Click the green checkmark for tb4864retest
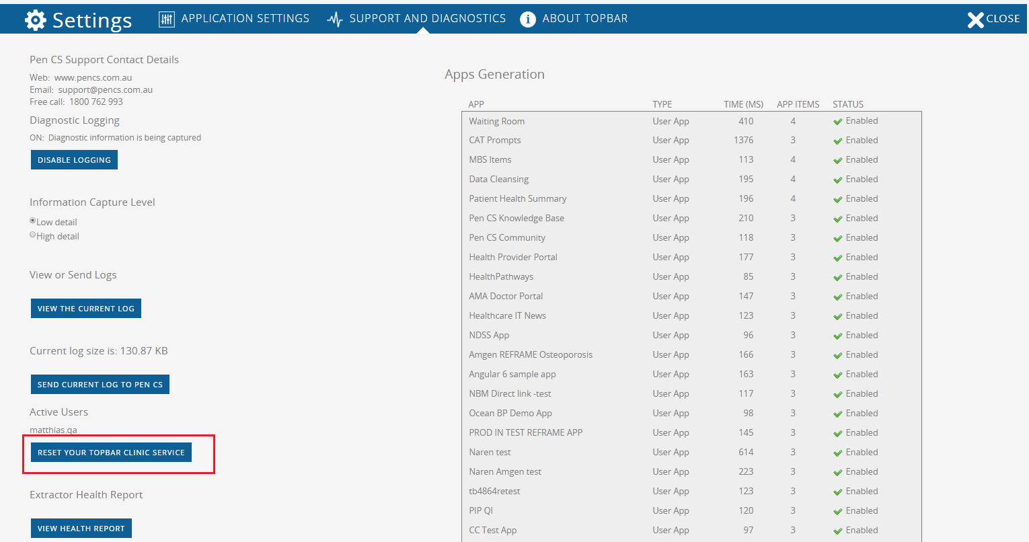This screenshot has height=542, width=1029. (x=838, y=492)
